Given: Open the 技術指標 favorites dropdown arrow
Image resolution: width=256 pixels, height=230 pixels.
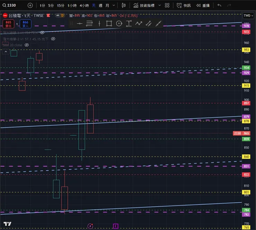Looking at the screenshot, I should coord(159,6).
